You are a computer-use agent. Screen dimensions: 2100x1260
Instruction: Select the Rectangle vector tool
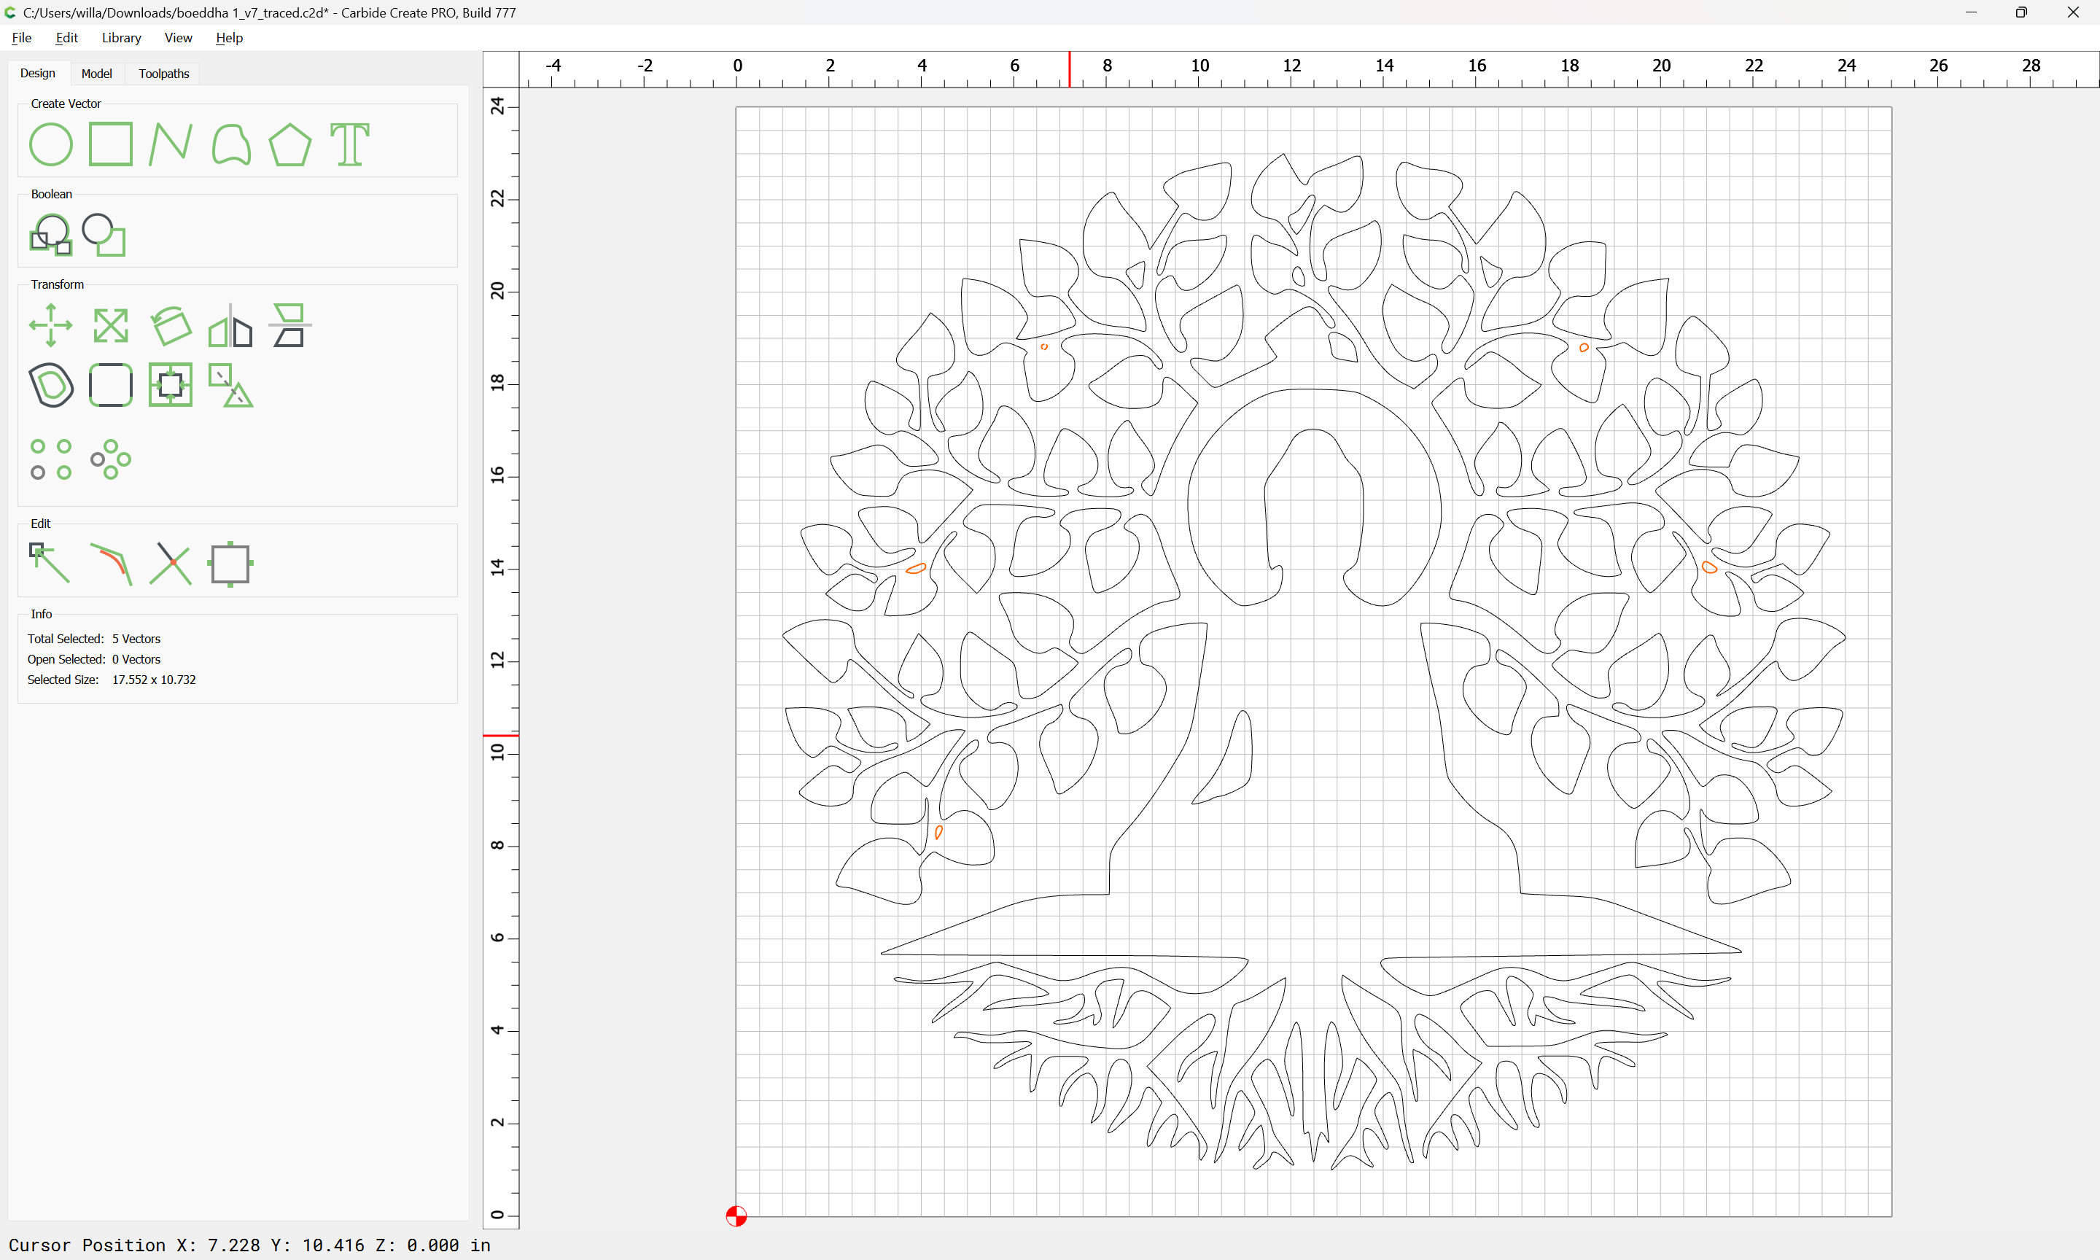111,144
